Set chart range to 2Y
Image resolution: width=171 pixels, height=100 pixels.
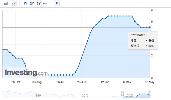coord(32,4)
